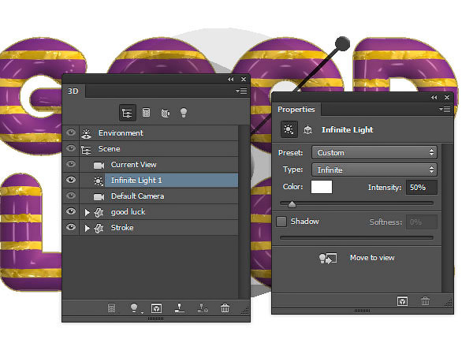This screenshot has width=473, height=343.
Task: Click the Scene icon in 3D panel
Action: click(86, 149)
